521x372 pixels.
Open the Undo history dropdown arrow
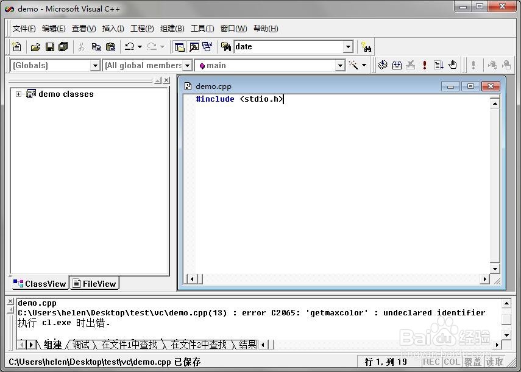tap(140, 47)
